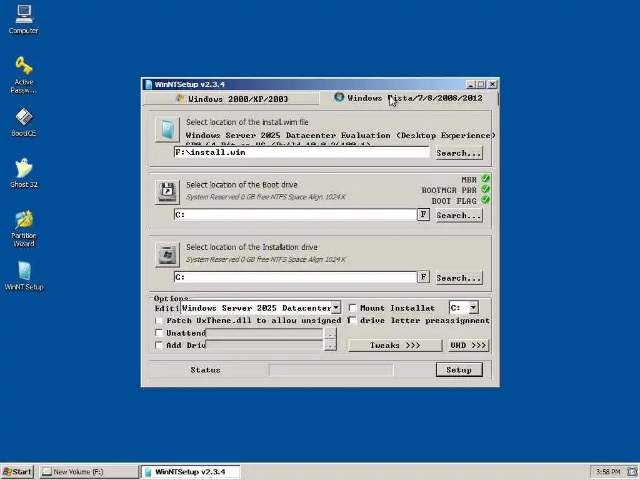The width and height of the screenshot is (640, 480).
Task: Enable the Unattend checkbox
Action: (x=159, y=332)
